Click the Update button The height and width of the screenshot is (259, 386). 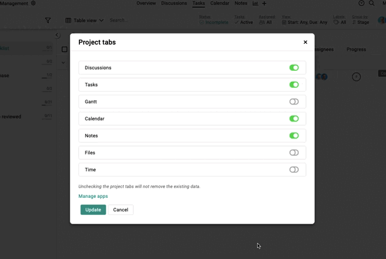pos(93,210)
